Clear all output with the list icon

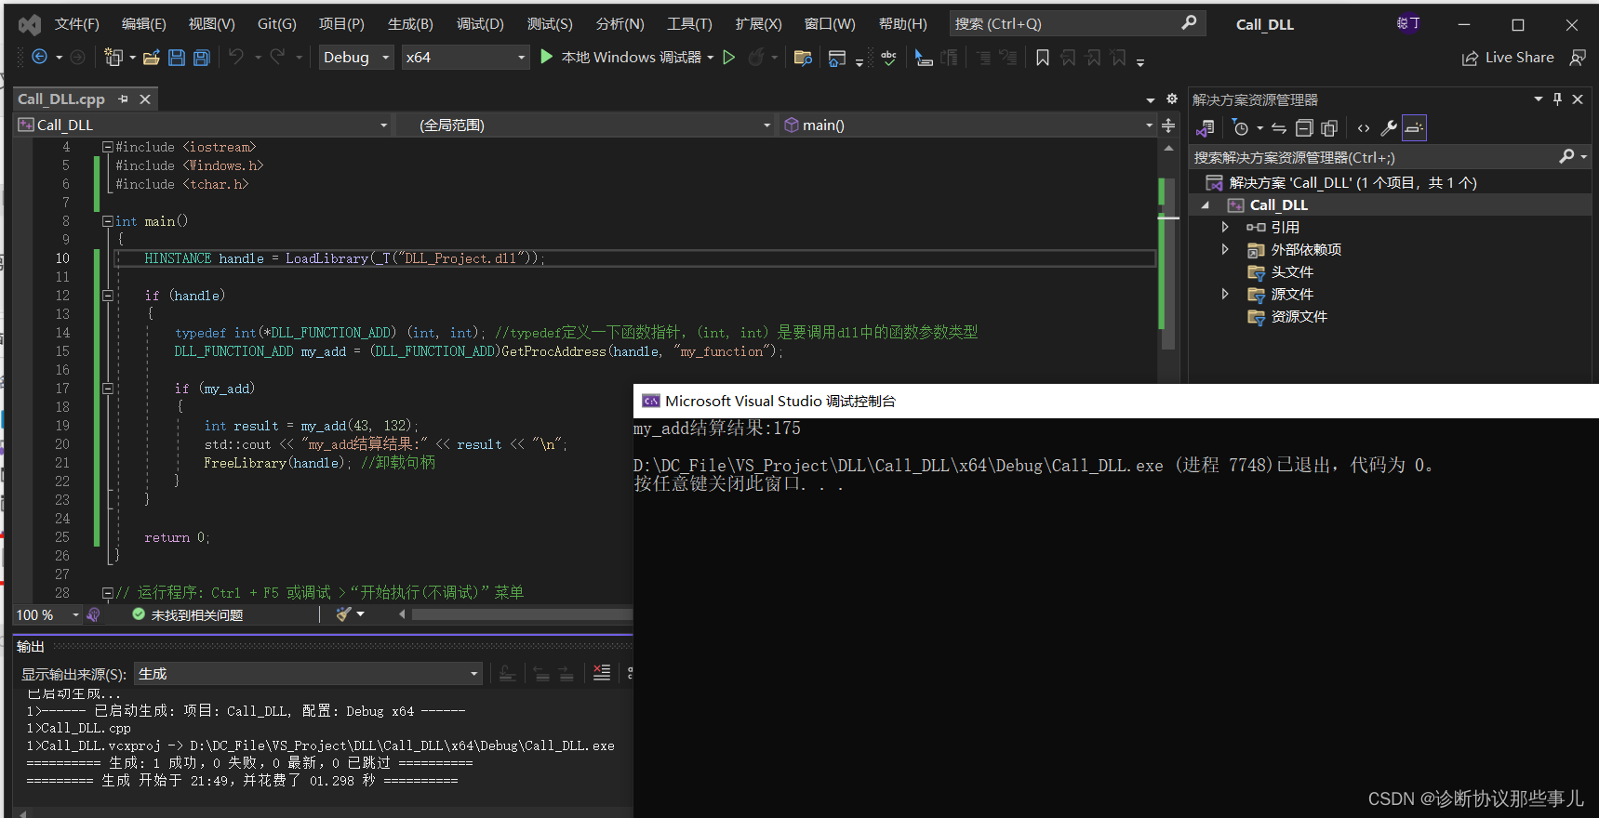pyautogui.click(x=602, y=673)
